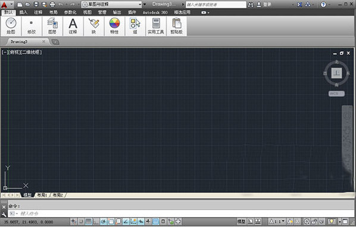Click the 俯视 view control label
The width and height of the screenshot is (356, 227).
(x=14, y=52)
